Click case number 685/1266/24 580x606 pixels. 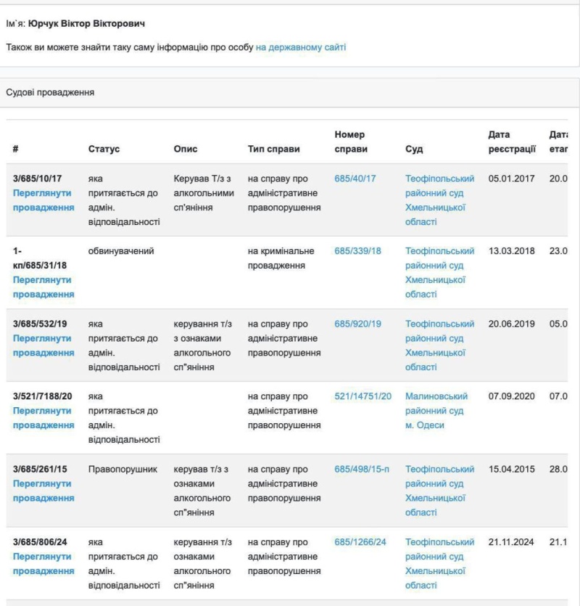tap(360, 541)
